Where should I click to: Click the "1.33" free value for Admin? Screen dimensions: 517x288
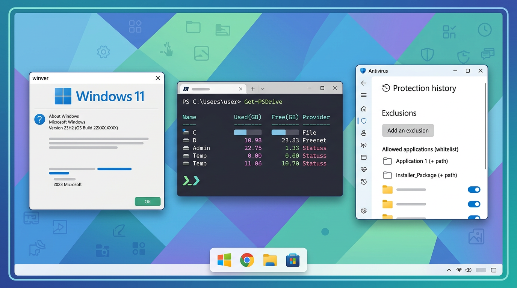click(x=292, y=148)
